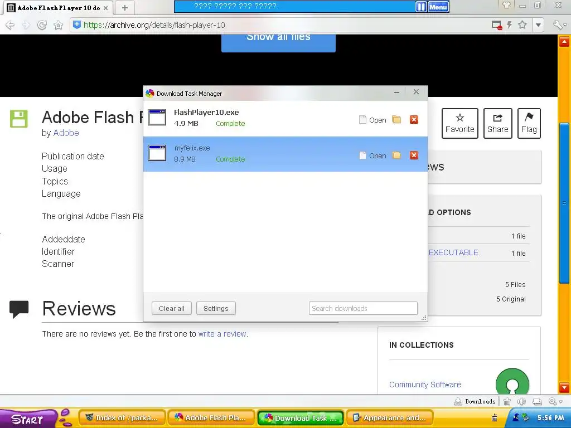Click the 5:56 PM system clock
The height and width of the screenshot is (428, 571).
pos(550,418)
